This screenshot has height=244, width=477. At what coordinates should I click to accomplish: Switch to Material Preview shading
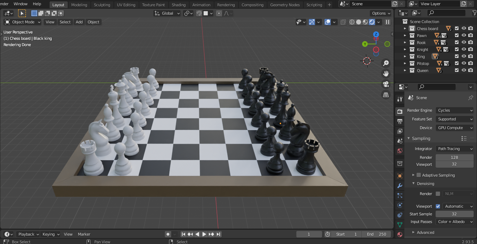coord(365,22)
